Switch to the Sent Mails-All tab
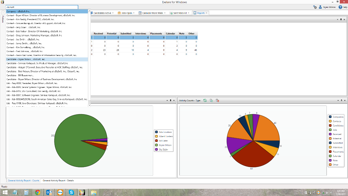The height and width of the screenshot is (196, 348). tap(180, 13)
